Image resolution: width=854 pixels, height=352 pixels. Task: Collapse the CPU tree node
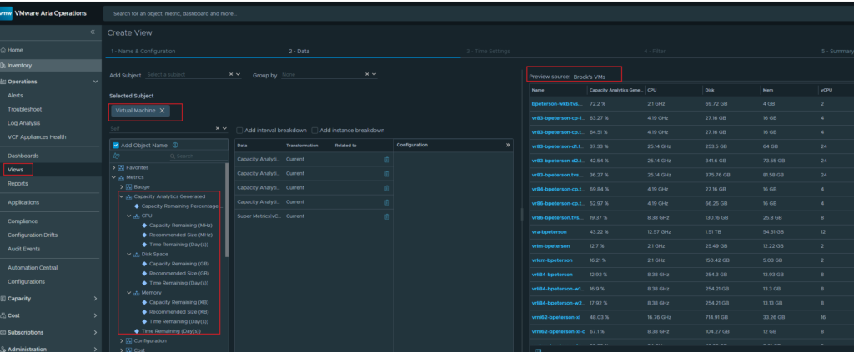click(x=129, y=216)
